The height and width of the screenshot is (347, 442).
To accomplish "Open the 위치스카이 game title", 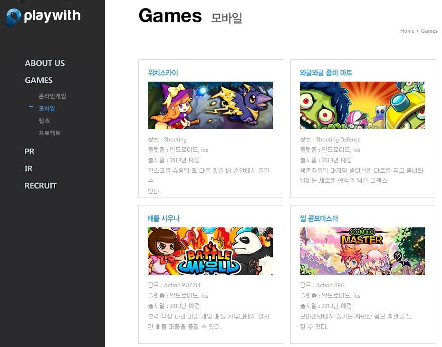I will (163, 73).
